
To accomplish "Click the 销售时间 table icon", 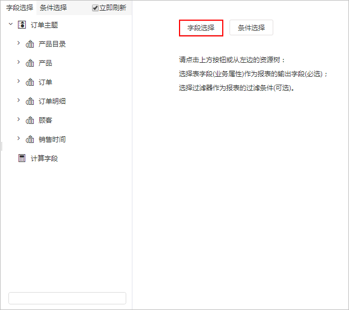I will click(30, 140).
